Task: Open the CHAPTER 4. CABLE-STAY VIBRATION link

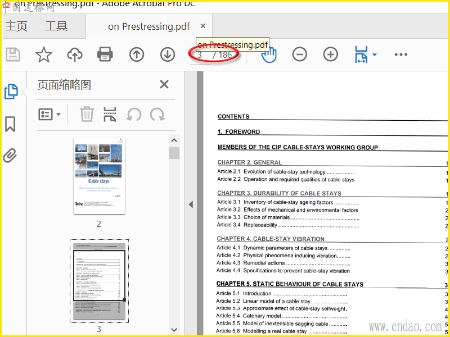Action: tap(271, 239)
